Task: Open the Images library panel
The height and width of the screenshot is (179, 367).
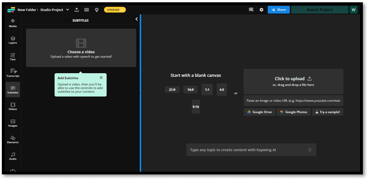Action: [x=12, y=123]
